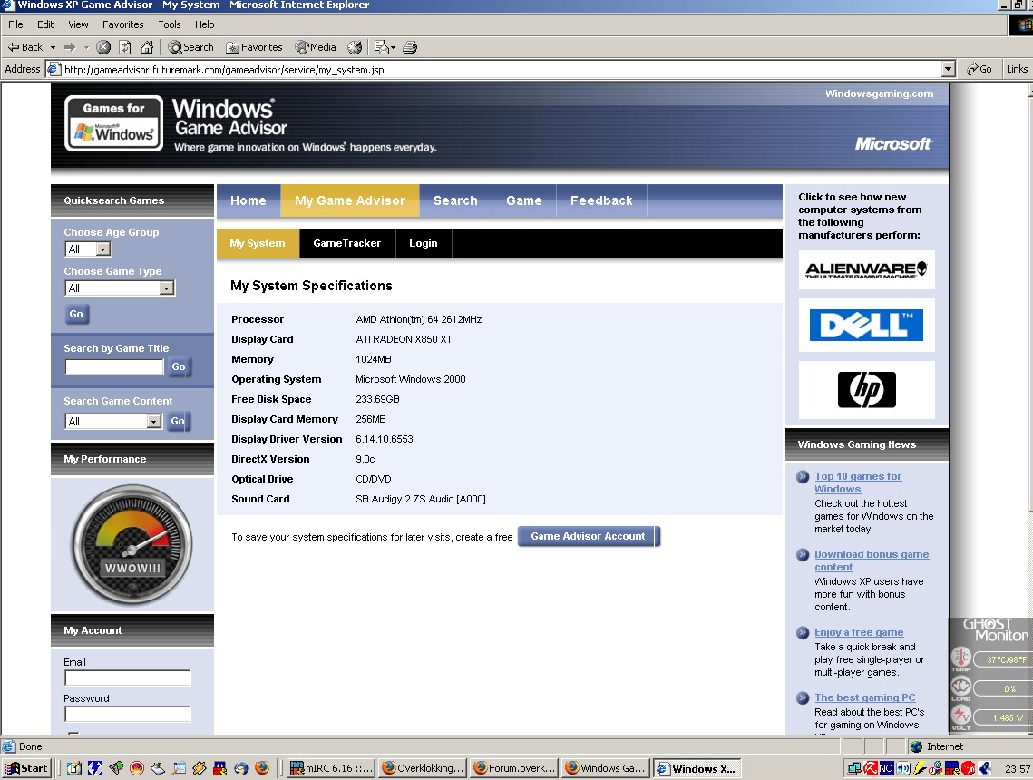Click the Password input field
1033x780 pixels.
(x=127, y=714)
